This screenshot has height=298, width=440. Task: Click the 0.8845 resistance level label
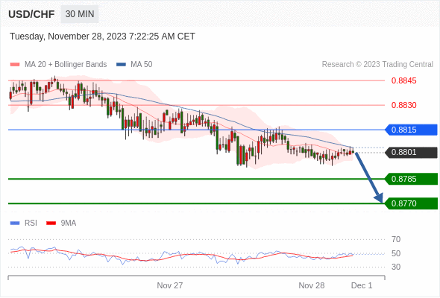click(403, 80)
